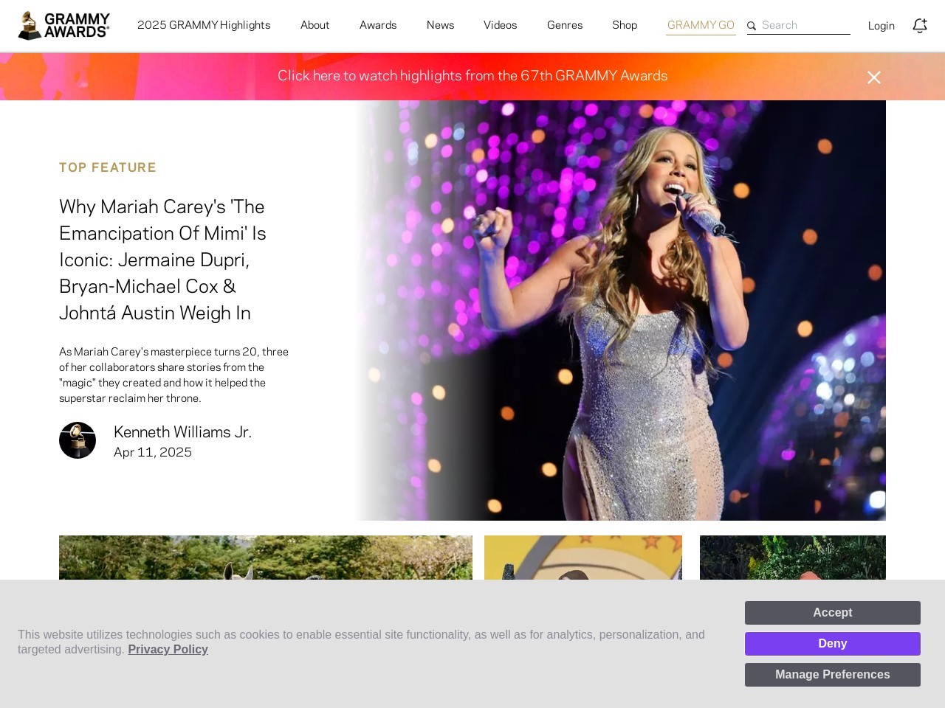This screenshot has width=945, height=708.
Task: Visit the Shop link in navigation
Action: (625, 25)
